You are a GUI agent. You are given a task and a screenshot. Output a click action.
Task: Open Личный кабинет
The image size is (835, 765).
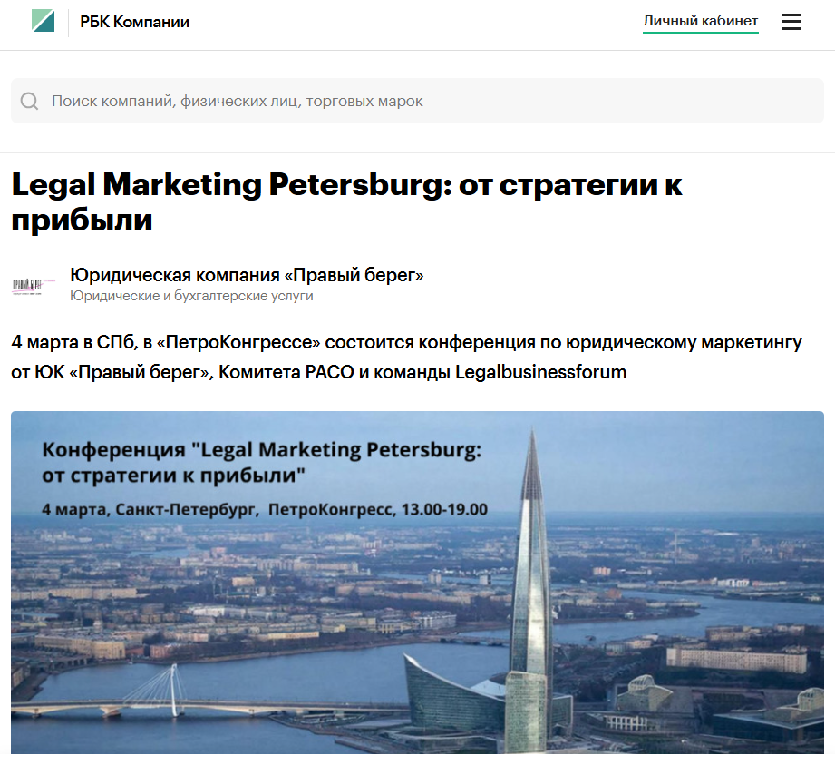tap(700, 21)
